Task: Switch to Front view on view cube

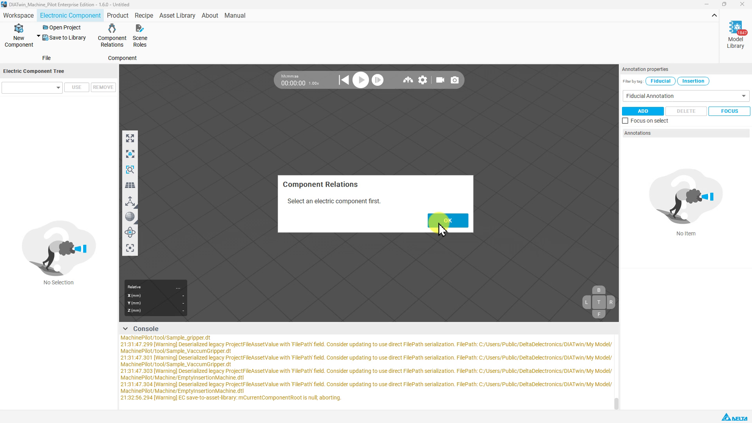Action: click(598, 314)
